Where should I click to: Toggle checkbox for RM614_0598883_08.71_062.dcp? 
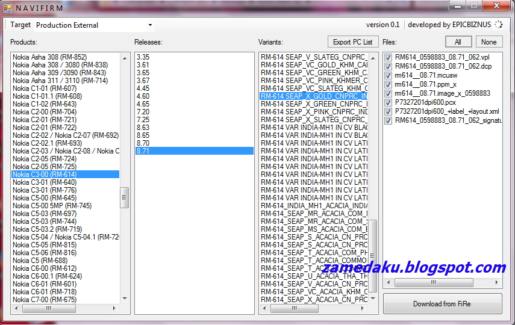[388, 66]
